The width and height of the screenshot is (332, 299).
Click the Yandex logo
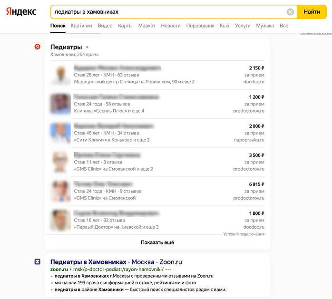coord(21,11)
